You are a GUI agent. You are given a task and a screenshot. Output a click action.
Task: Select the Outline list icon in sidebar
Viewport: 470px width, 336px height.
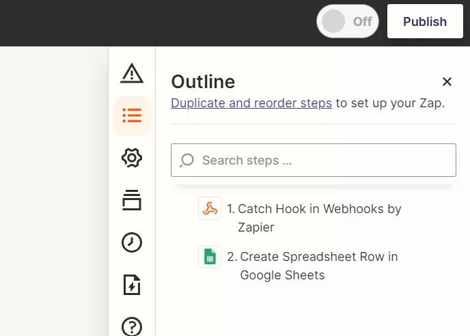132,115
